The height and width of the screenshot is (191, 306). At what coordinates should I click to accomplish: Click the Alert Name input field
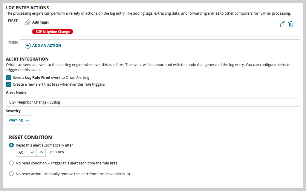click(x=149, y=102)
